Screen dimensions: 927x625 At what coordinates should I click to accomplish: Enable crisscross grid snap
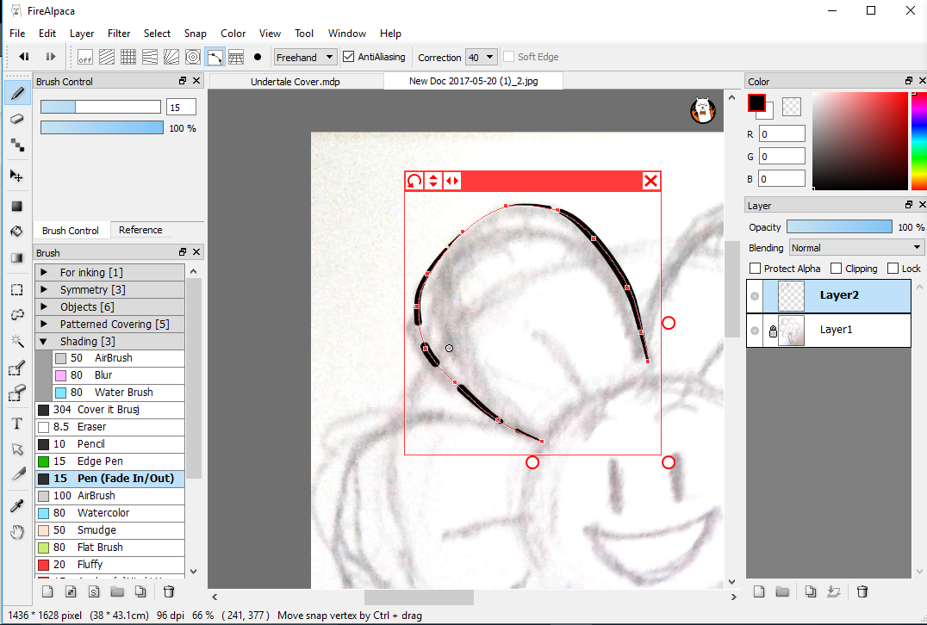pyautogui.click(x=128, y=58)
